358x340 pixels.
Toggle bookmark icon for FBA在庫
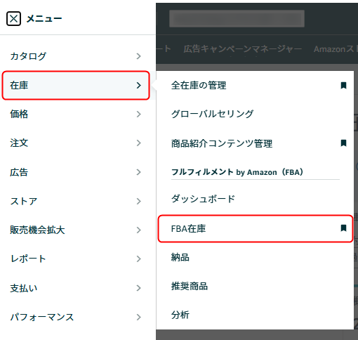coord(343,228)
